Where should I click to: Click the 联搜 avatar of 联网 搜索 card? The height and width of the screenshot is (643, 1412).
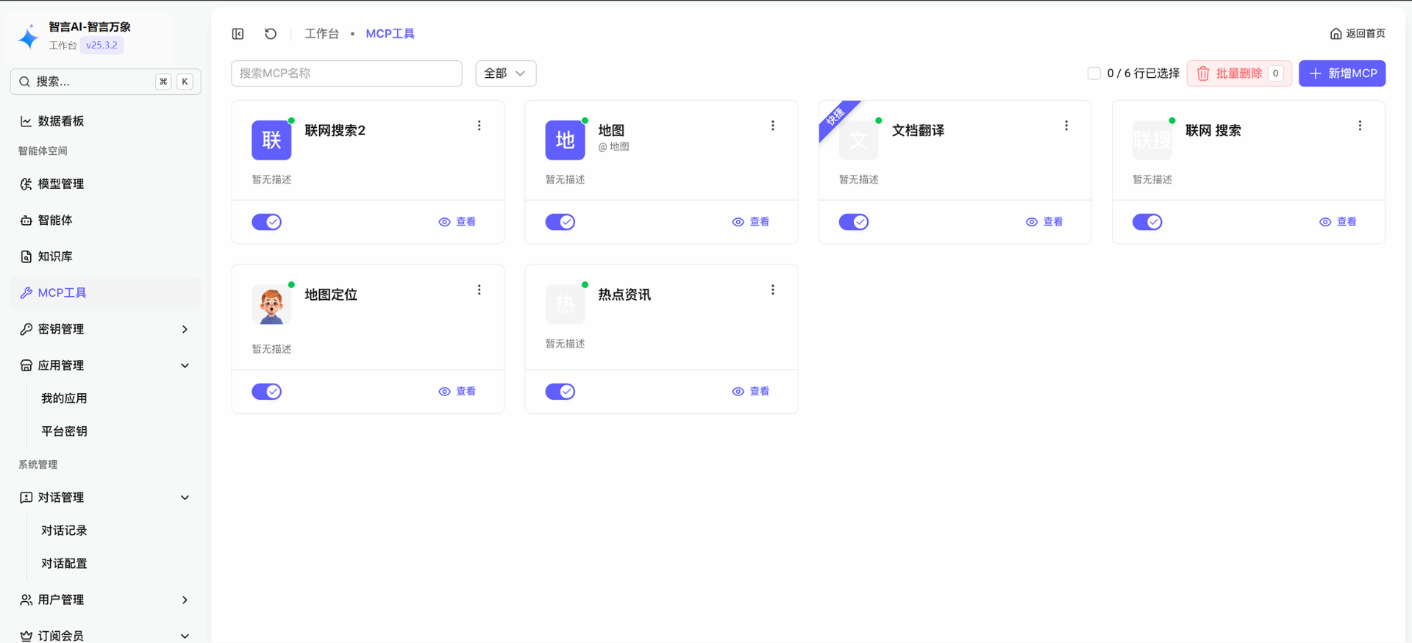(x=1152, y=140)
